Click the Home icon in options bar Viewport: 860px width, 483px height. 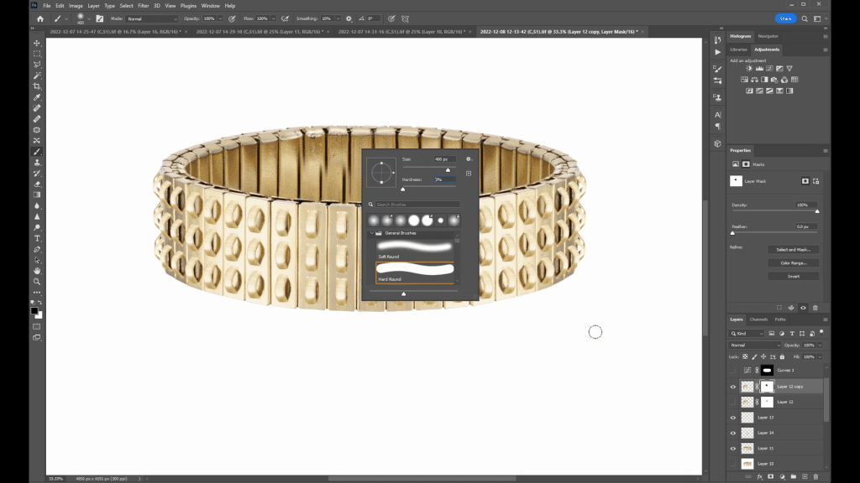(40, 18)
